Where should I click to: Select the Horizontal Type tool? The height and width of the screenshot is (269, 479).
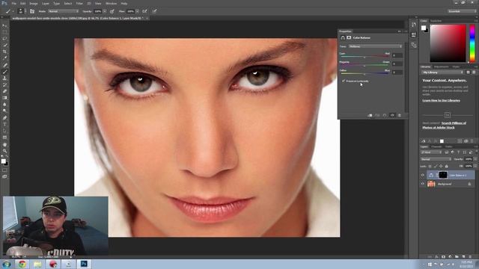coord(4,125)
